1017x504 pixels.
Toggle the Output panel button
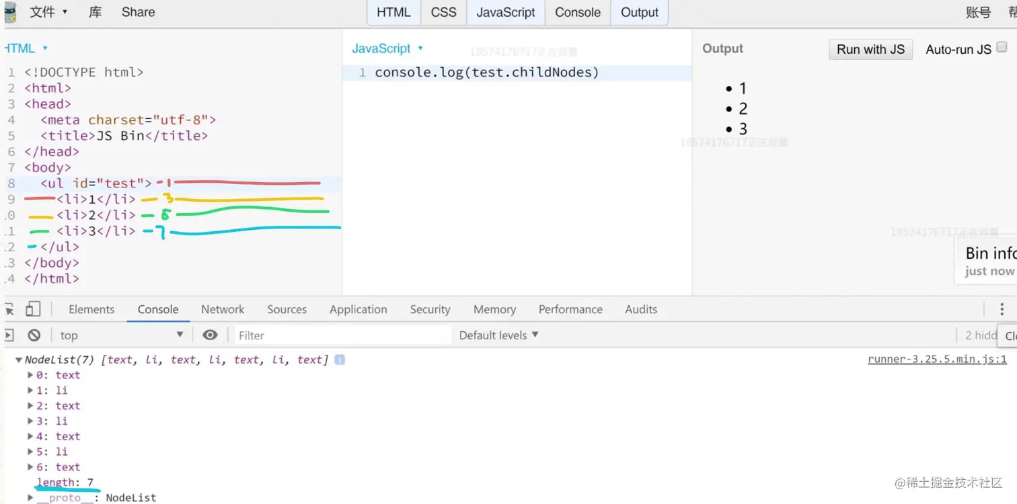click(640, 12)
